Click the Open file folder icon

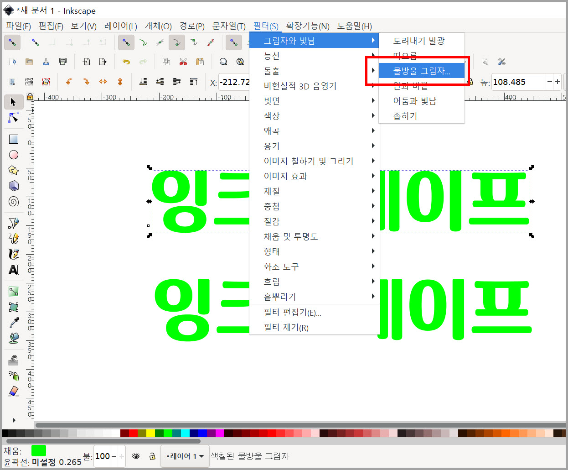tap(29, 62)
